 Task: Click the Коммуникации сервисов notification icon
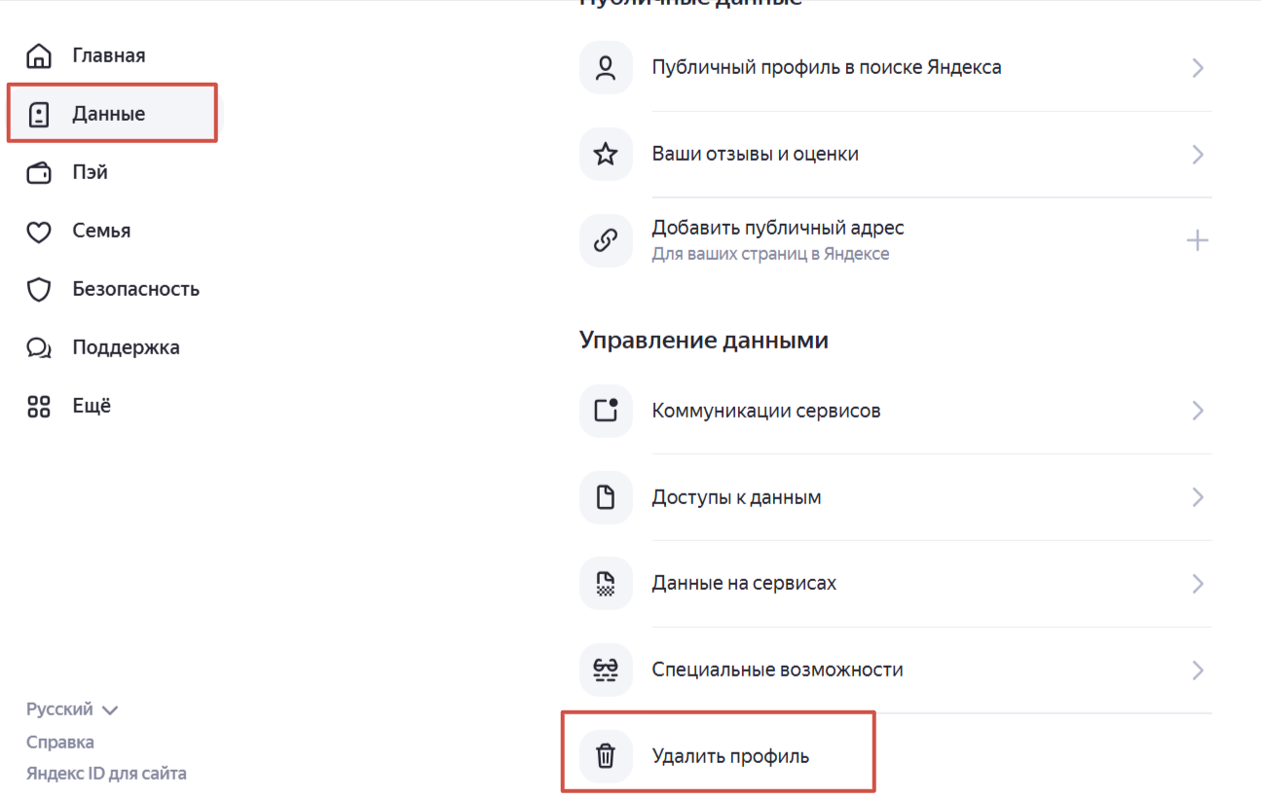pyautogui.click(x=606, y=411)
